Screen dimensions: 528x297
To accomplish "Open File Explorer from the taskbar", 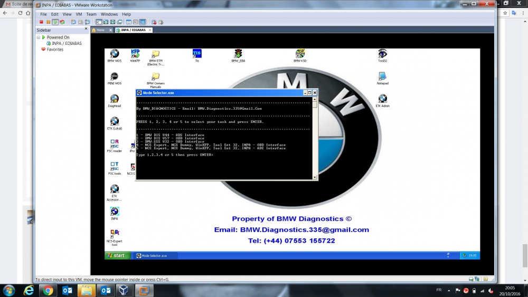I will 86,290.
